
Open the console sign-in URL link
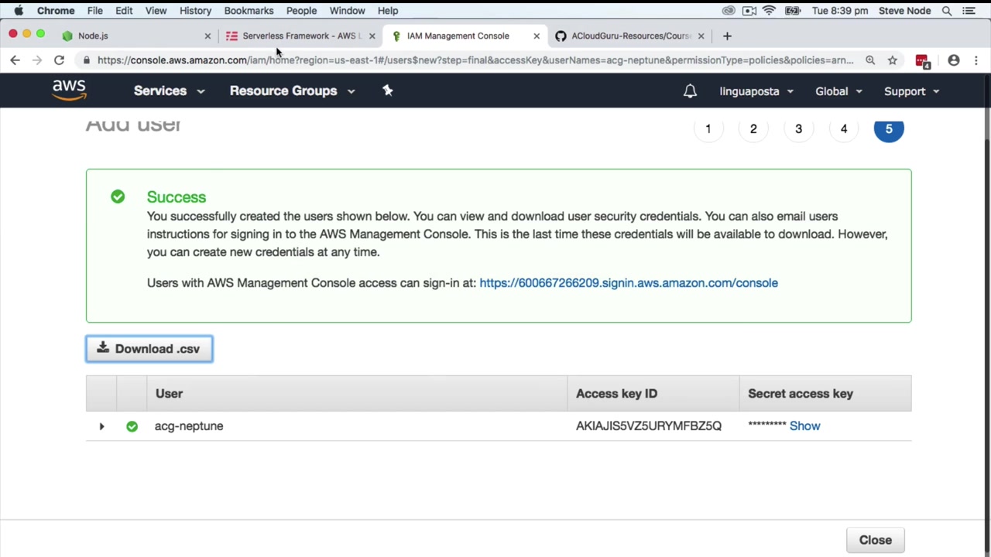tap(628, 283)
